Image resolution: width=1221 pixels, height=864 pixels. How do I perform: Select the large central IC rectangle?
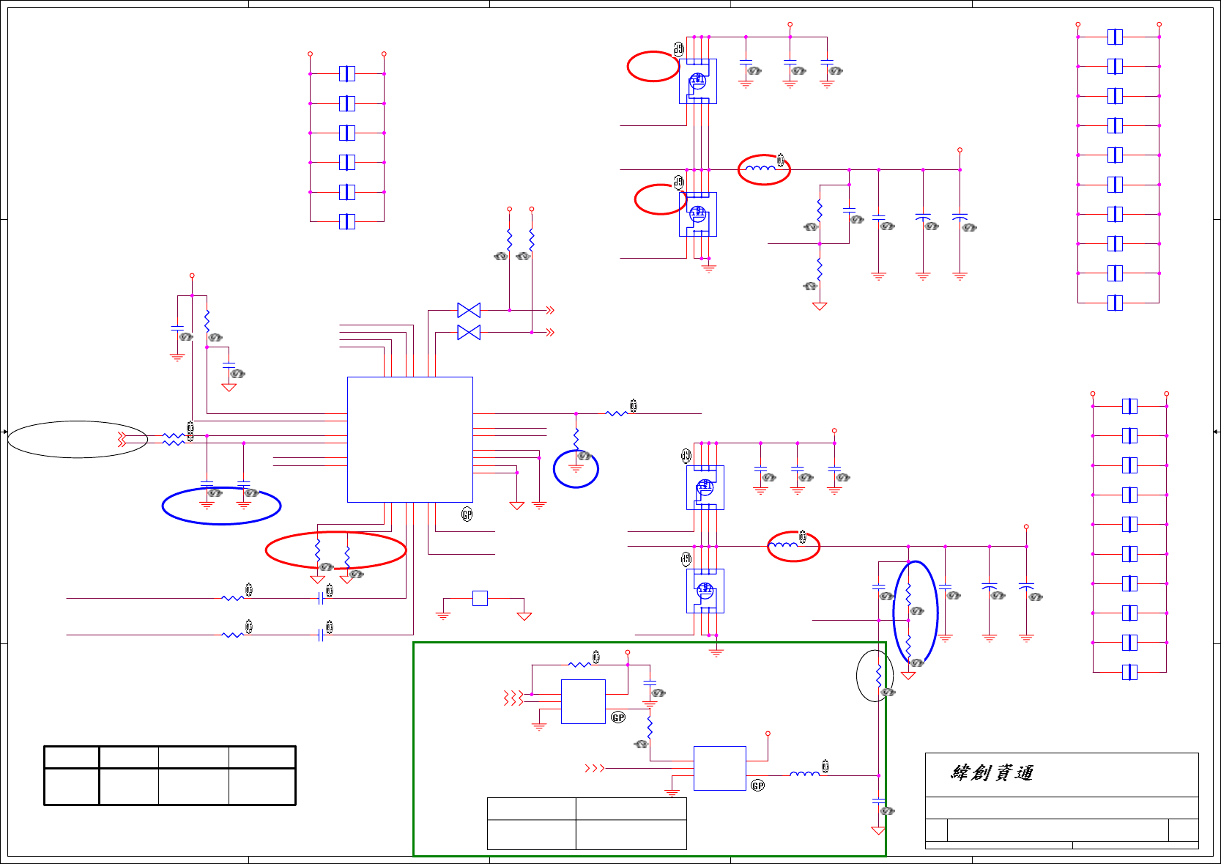pos(410,440)
